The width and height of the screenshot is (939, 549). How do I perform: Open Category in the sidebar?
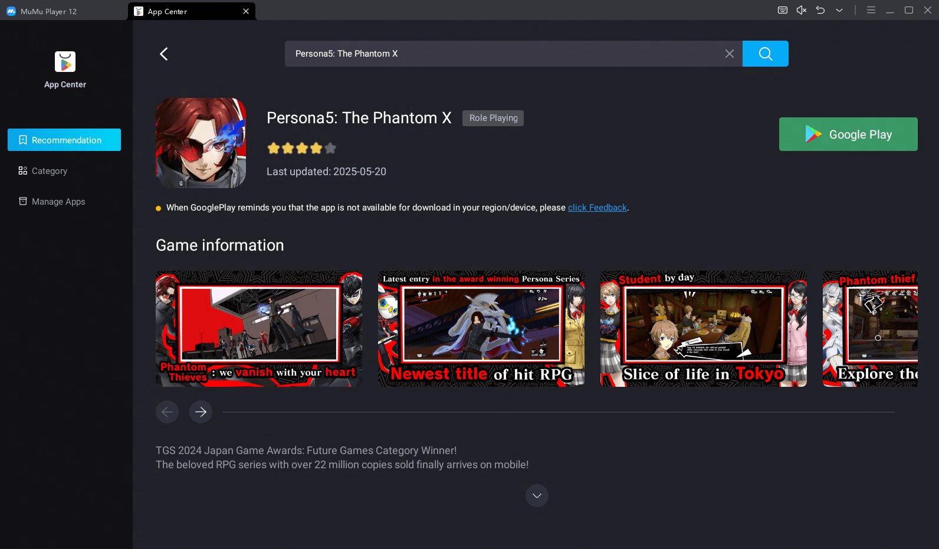pyautogui.click(x=64, y=171)
